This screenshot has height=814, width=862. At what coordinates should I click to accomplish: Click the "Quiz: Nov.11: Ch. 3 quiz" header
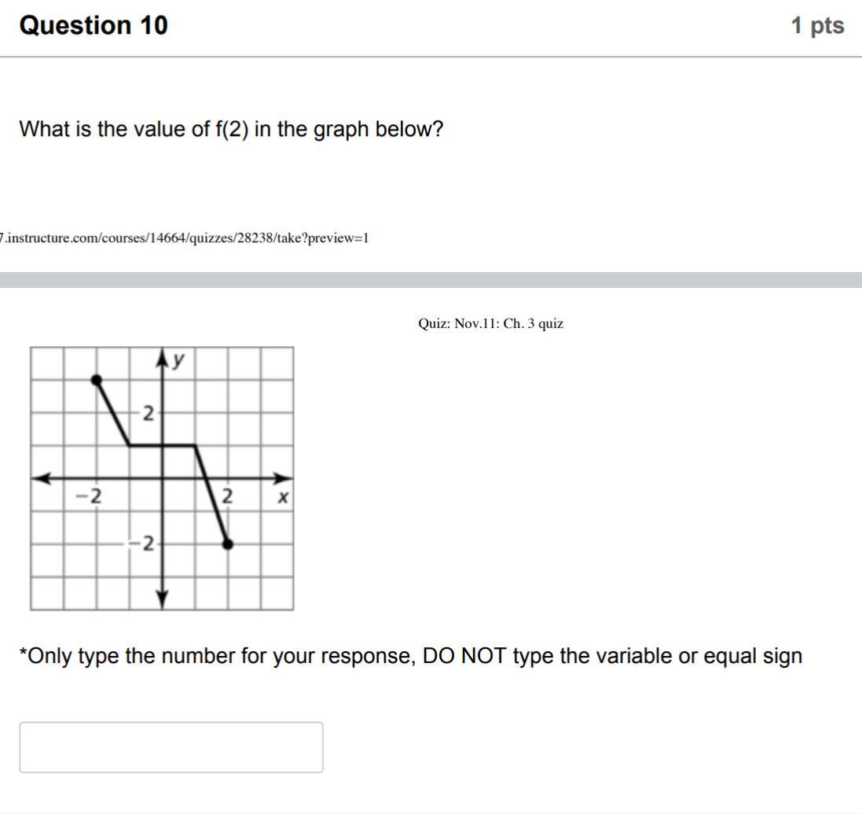pos(490,323)
